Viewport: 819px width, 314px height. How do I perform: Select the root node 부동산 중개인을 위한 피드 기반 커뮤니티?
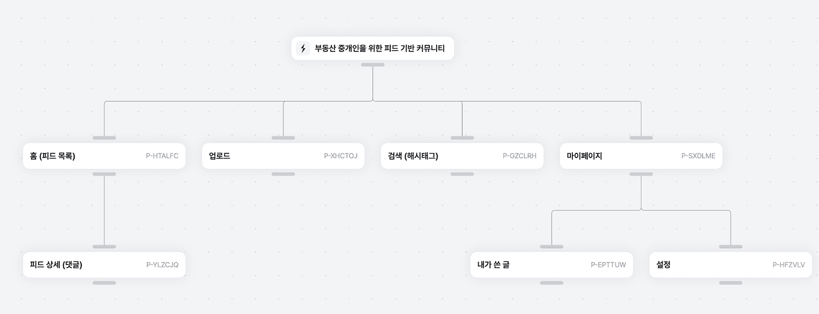(373, 48)
